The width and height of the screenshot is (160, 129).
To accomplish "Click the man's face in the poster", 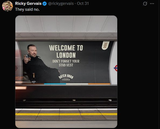I will (32, 52).
